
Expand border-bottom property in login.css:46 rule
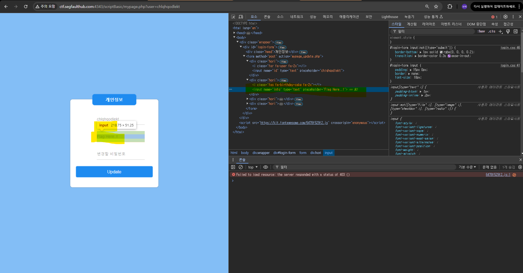click(421, 52)
